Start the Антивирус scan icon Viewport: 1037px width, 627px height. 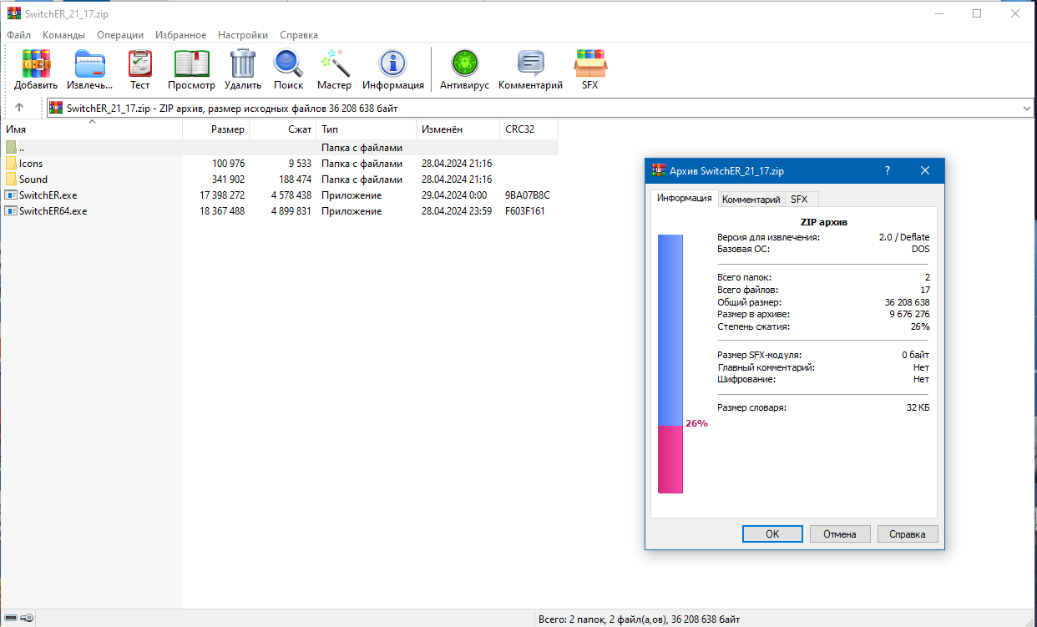[463, 64]
